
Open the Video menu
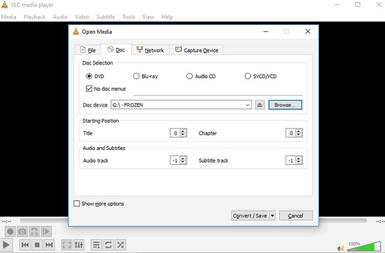[x=82, y=17]
